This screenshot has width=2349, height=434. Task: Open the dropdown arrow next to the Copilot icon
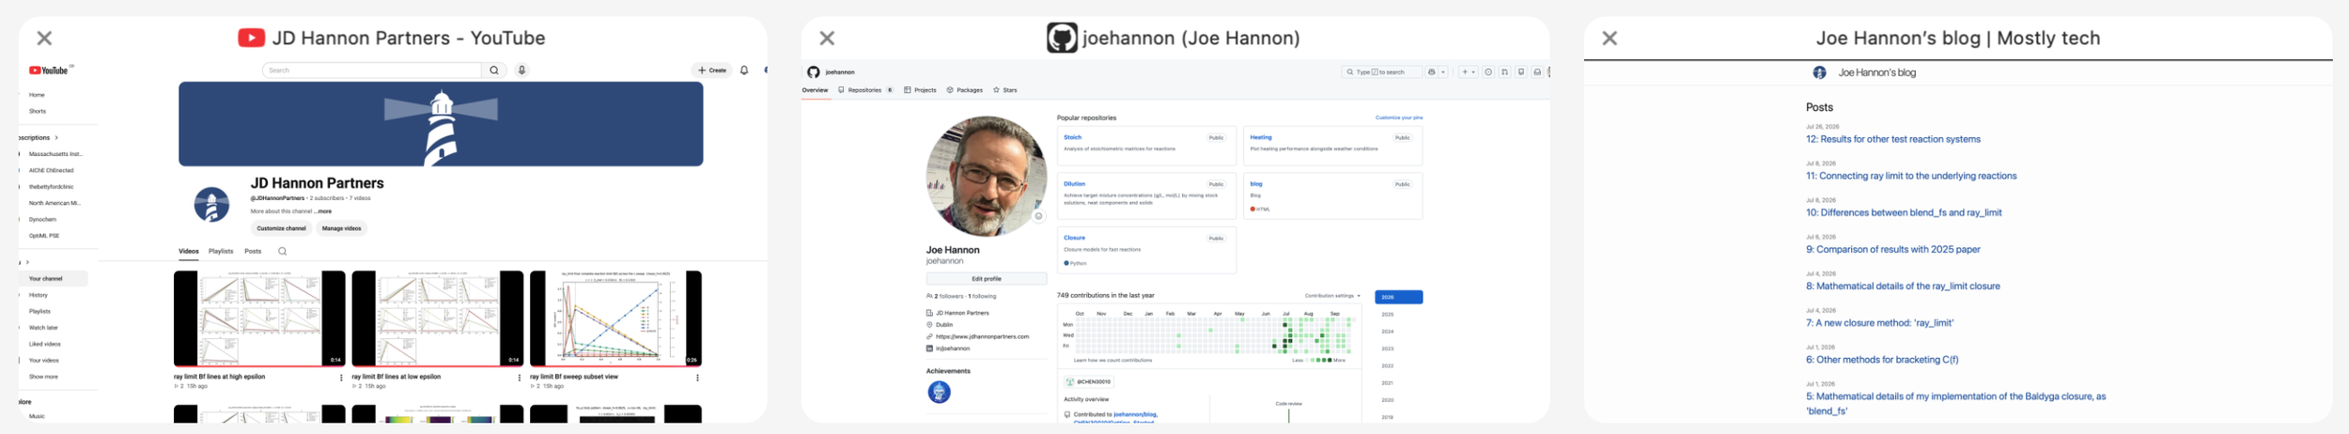1443,72
